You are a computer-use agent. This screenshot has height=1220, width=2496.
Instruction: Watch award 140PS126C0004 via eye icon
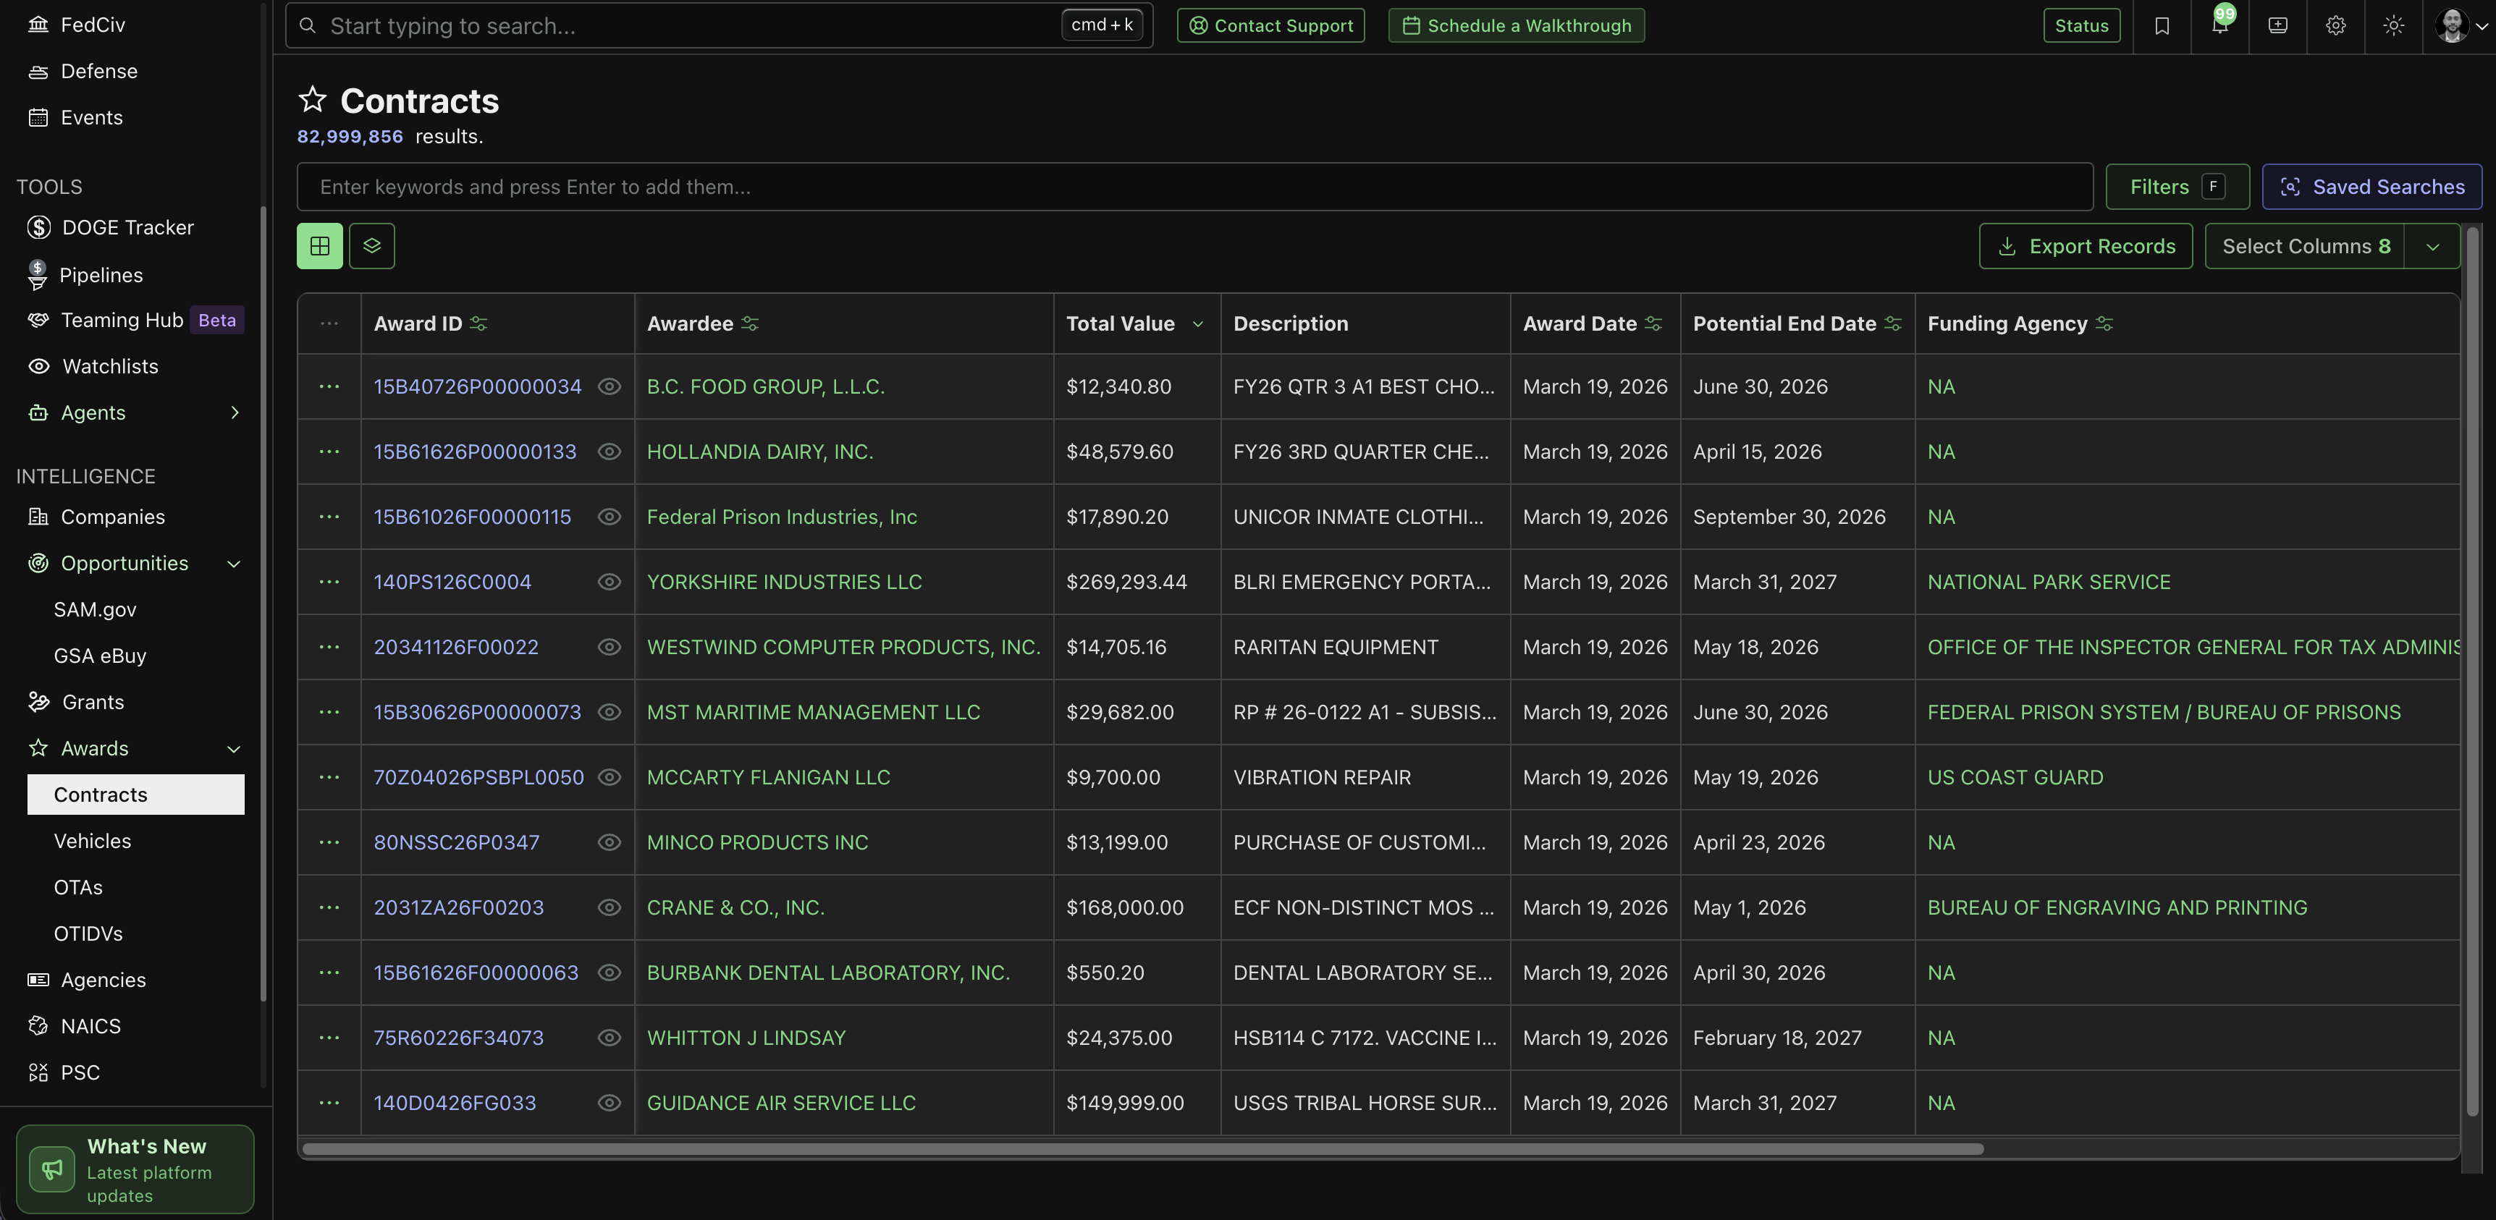tap(610, 582)
